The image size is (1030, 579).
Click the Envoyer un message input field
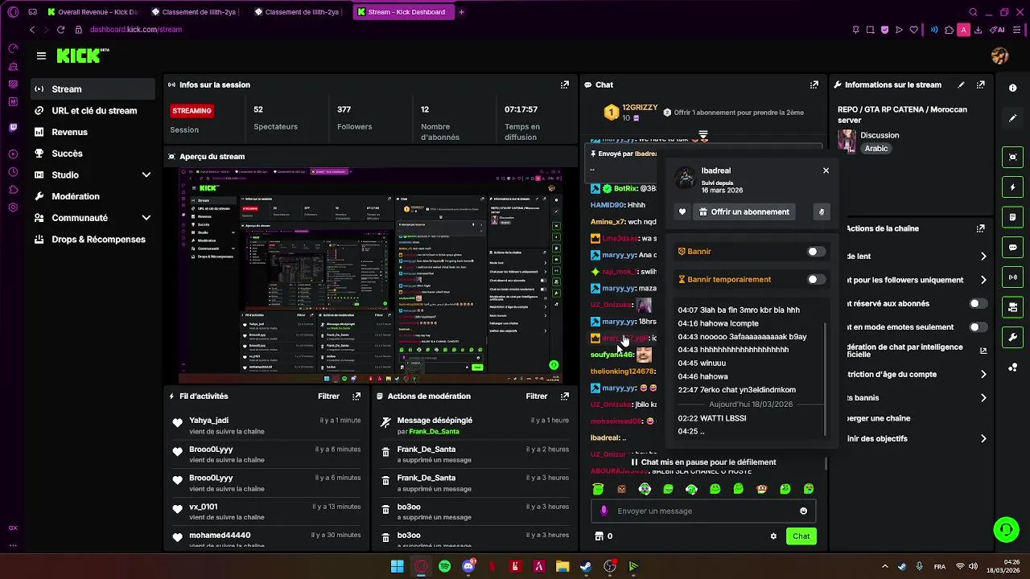pos(704,511)
